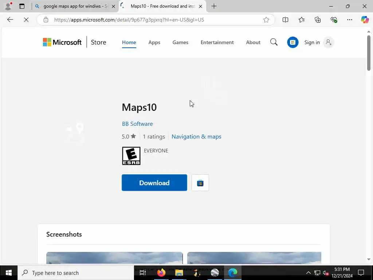Image resolution: width=373 pixels, height=280 pixels.
Task: Select the Home navigation item
Action: (x=129, y=42)
